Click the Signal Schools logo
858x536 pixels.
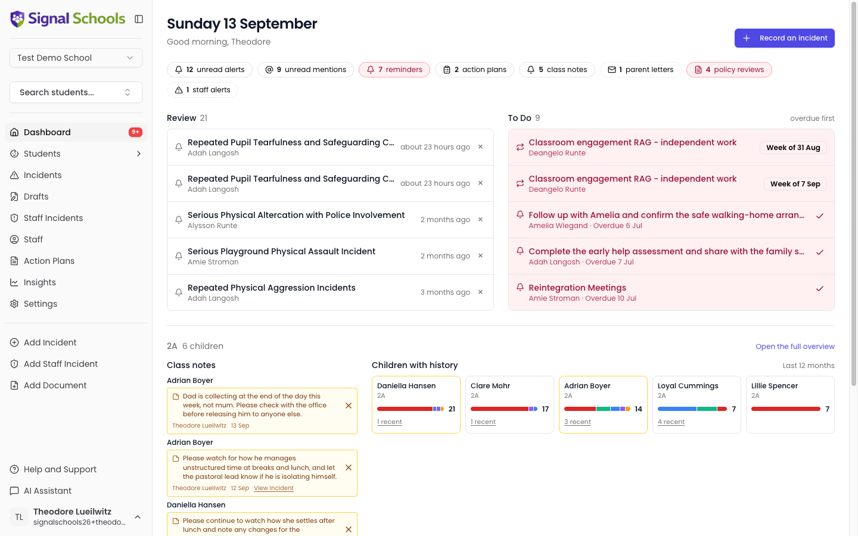tap(68, 19)
